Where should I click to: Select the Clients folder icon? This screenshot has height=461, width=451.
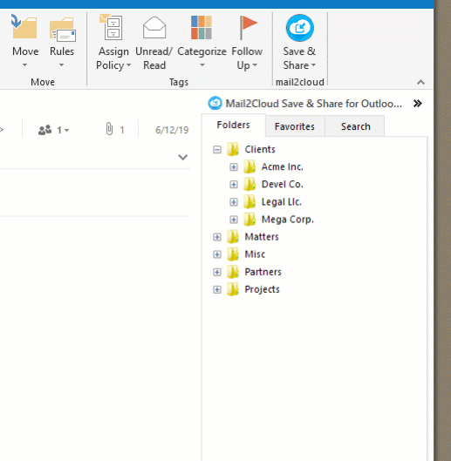pos(233,149)
